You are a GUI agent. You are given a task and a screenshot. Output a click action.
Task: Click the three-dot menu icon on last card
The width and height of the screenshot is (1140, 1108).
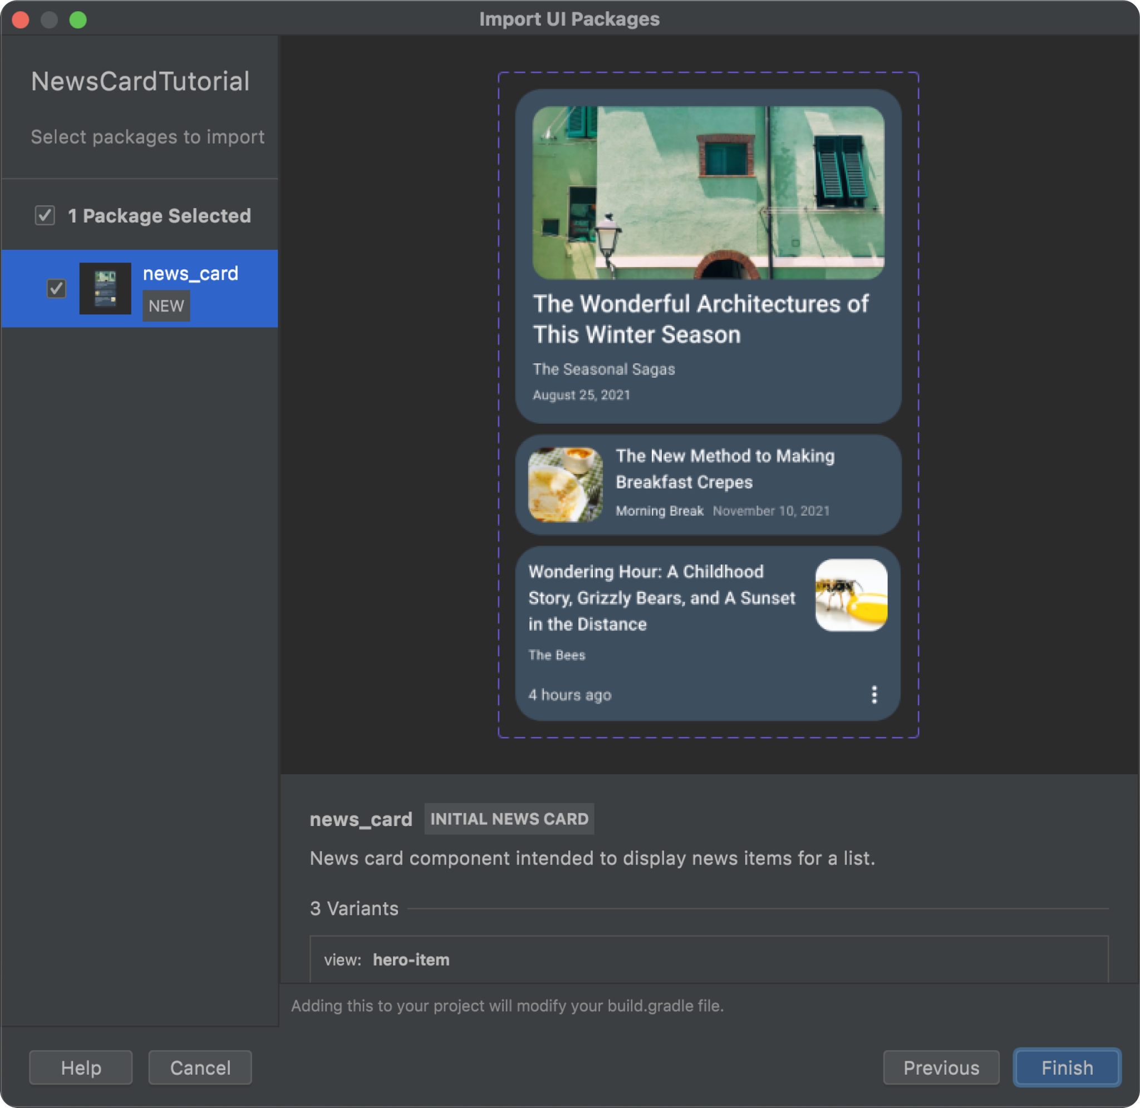point(873,694)
